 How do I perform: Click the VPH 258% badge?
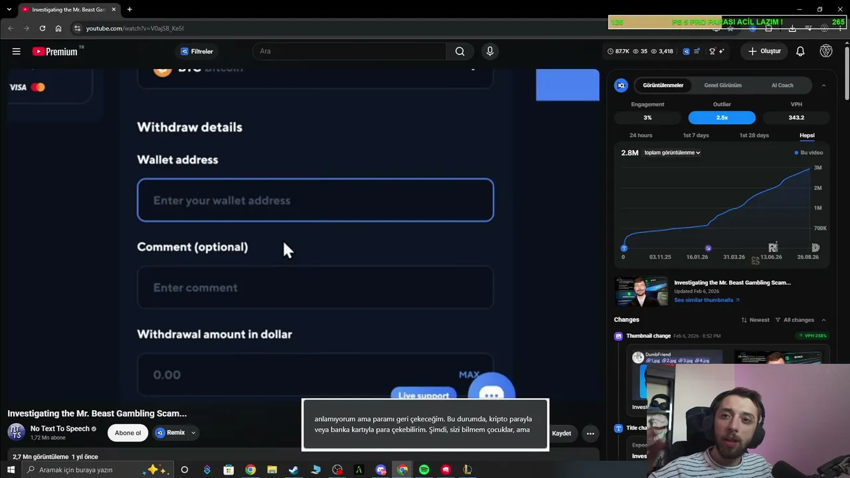(813, 336)
